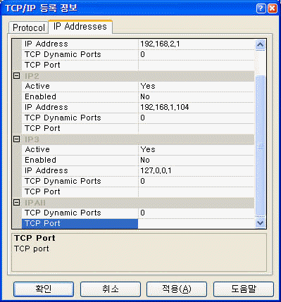Select the IP2 Active value Yes
Image resolution: width=281 pixels, height=302 pixels.
click(196, 86)
